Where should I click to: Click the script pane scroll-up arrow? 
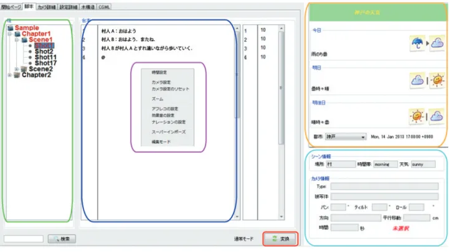(x=237, y=29)
